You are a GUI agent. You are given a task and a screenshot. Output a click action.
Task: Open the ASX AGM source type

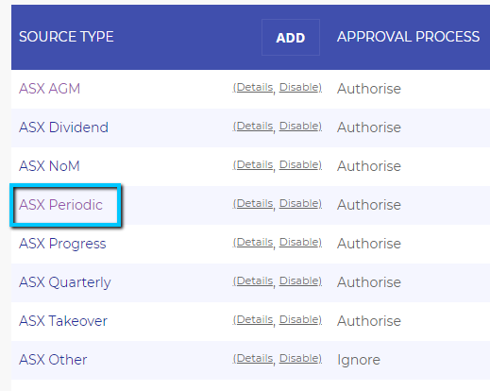(x=49, y=89)
